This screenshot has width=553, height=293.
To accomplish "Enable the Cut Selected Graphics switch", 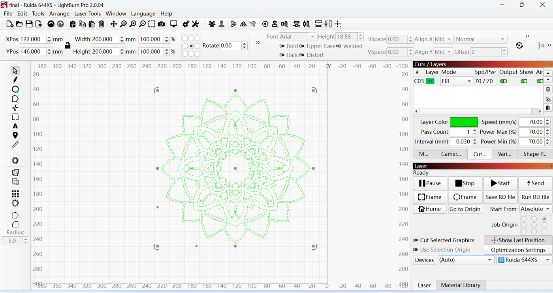I will click(415, 240).
